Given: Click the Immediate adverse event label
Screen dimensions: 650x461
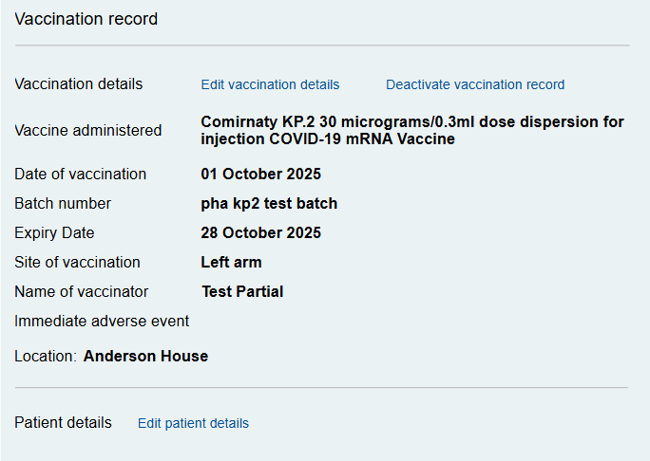Looking at the screenshot, I should [x=102, y=322].
